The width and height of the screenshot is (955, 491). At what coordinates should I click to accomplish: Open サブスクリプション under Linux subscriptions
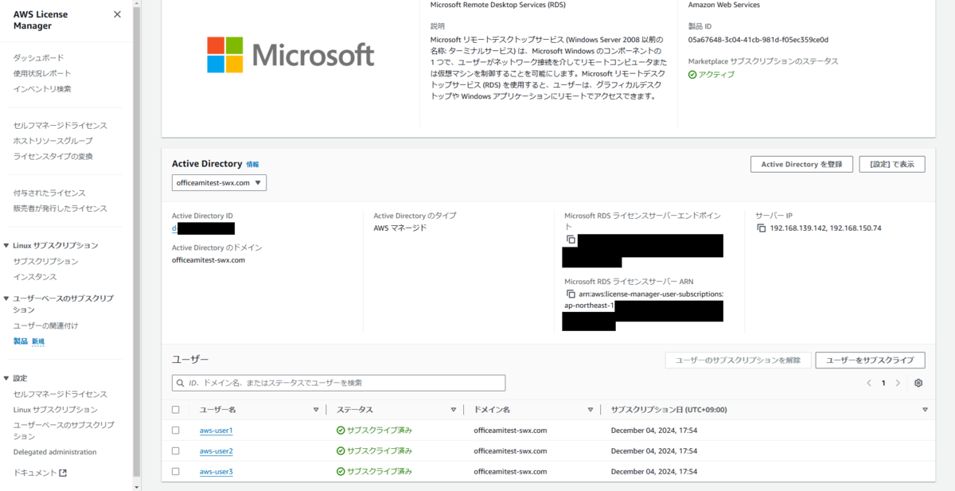pos(45,261)
